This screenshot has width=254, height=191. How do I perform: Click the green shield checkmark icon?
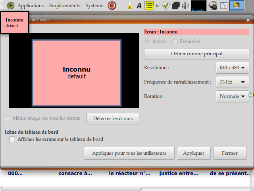(166, 6)
